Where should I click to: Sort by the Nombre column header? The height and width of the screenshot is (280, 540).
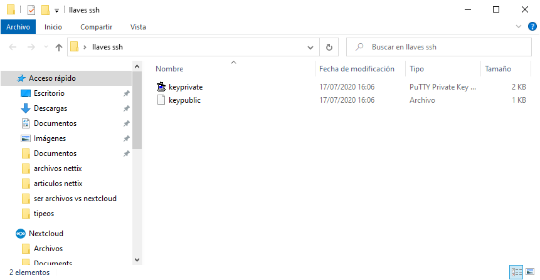169,69
